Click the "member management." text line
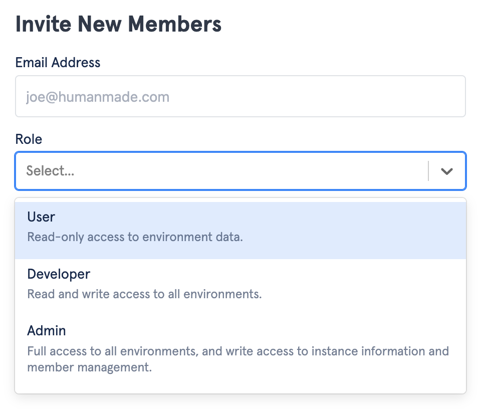The image size is (482, 411). coord(89,367)
